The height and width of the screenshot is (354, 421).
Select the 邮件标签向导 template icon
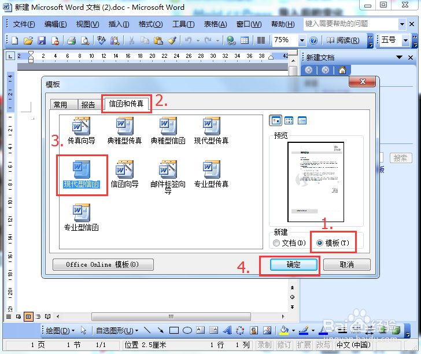coord(168,169)
